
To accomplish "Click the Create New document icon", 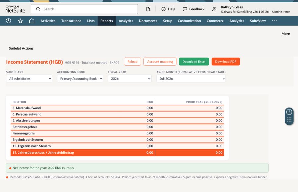I will point(148,9).
